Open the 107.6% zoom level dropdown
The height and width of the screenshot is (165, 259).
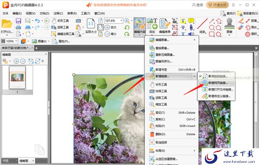pyautogui.click(x=122, y=21)
